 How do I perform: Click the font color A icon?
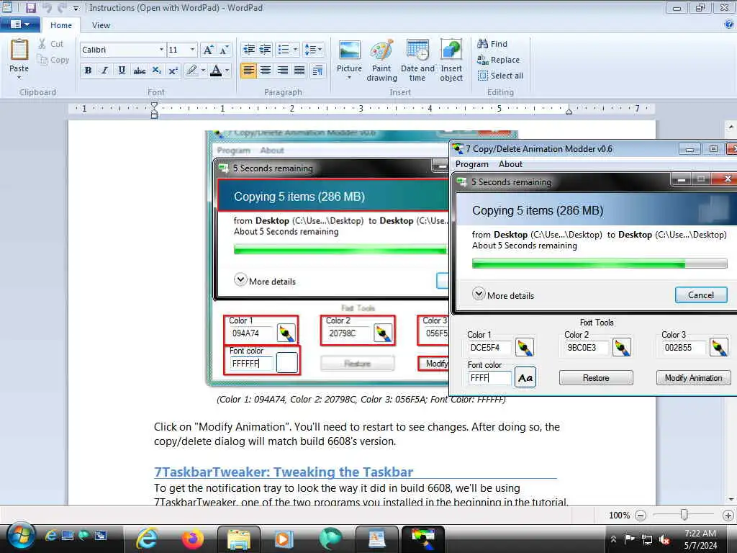[216, 71]
